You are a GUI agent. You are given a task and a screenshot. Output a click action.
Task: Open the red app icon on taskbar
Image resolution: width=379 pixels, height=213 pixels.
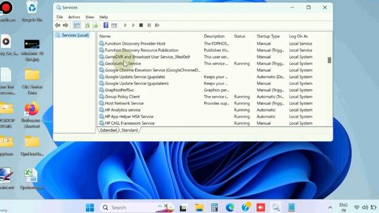261,208
